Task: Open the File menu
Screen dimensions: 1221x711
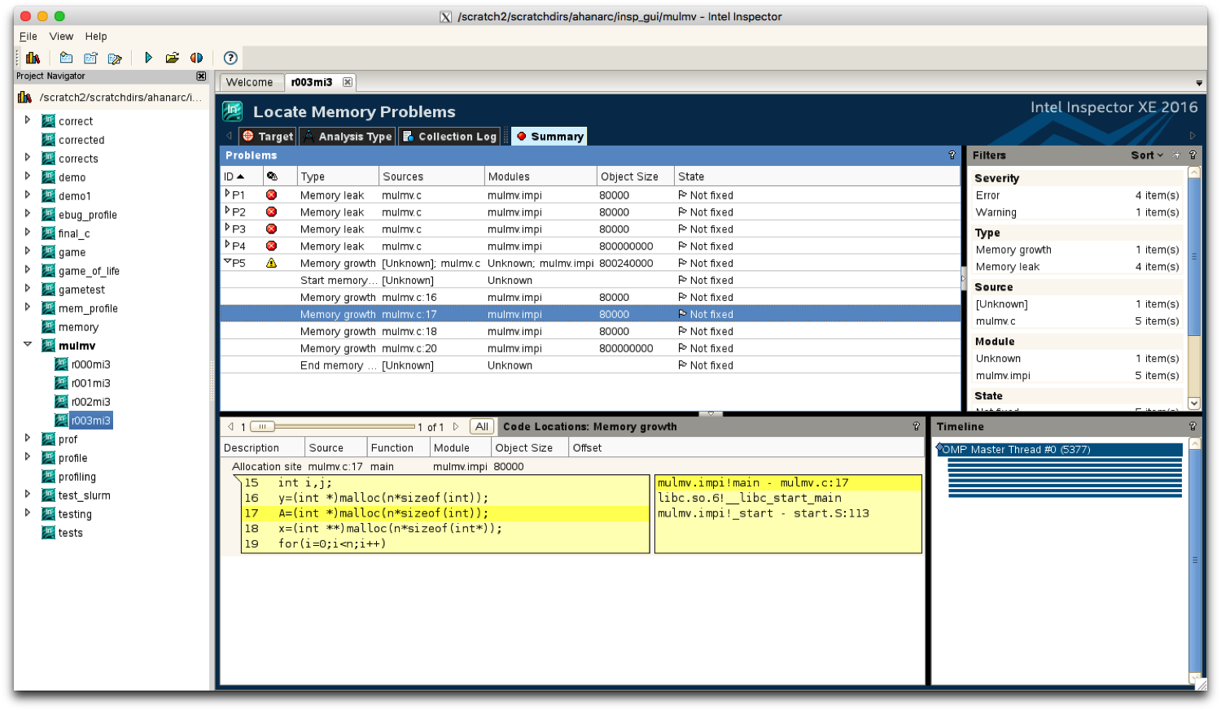Action: (x=28, y=36)
